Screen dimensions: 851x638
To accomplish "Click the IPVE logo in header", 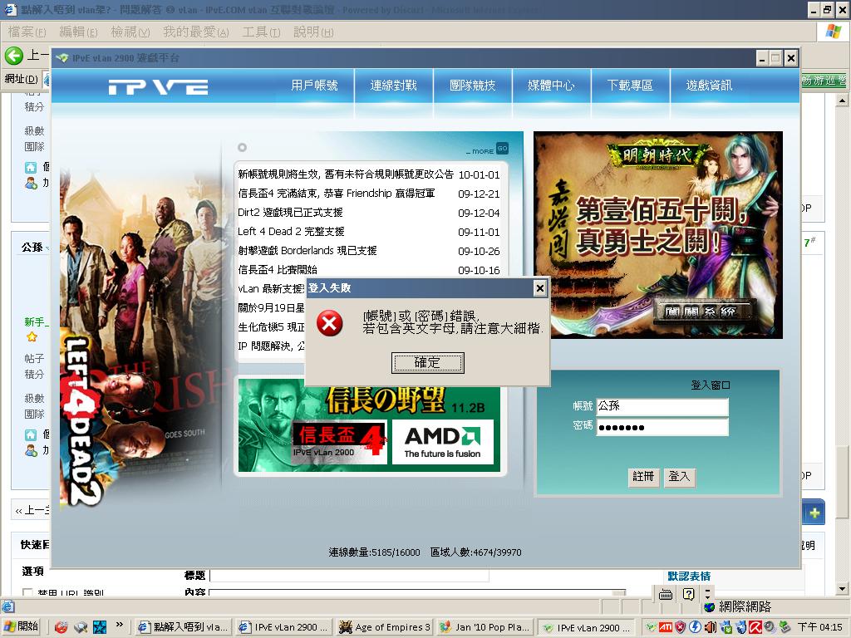I will 157,86.
